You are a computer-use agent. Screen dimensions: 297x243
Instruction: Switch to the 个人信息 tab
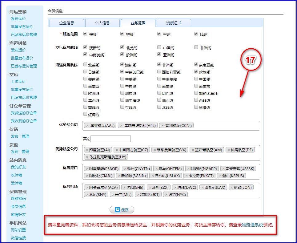point(102,23)
